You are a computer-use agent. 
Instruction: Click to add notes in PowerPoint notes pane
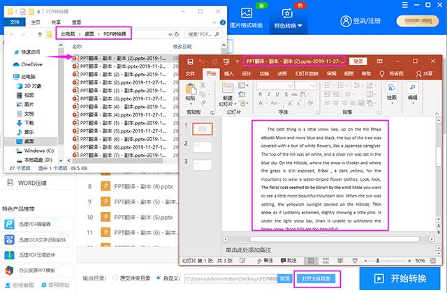coord(248,250)
